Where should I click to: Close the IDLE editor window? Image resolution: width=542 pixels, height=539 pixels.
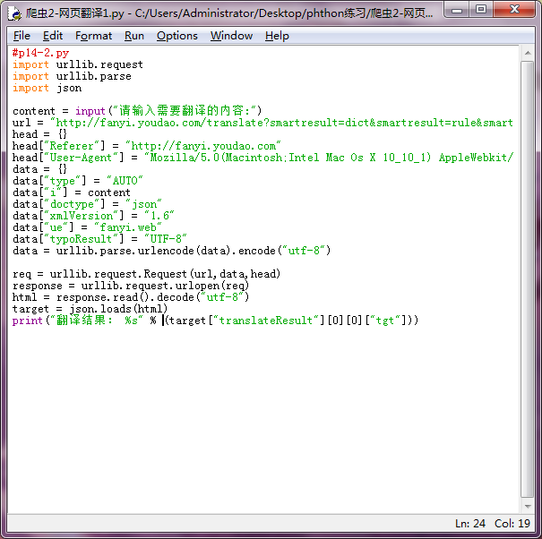514,9
